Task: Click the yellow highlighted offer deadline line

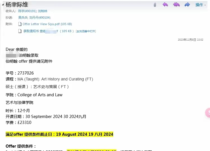Action: (59, 134)
